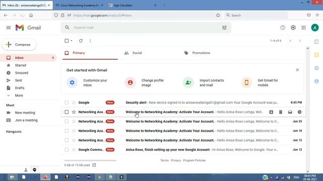This screenshot has width=323, height=181.
Task: Open the Pocket save icon
Action: 308,15
